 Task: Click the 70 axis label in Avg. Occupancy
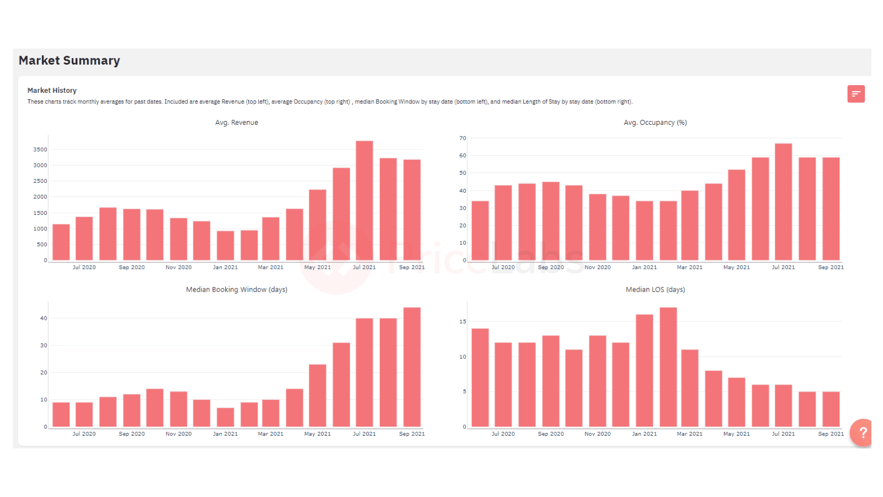462,138
